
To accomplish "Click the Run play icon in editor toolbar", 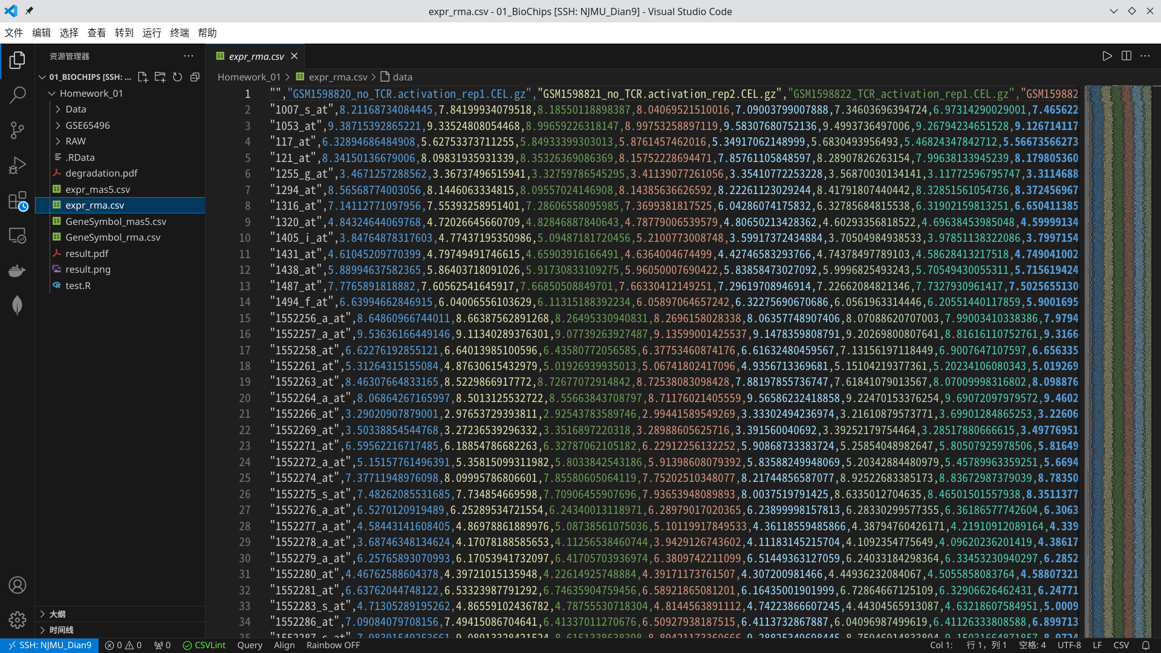I will (1107, 56).
